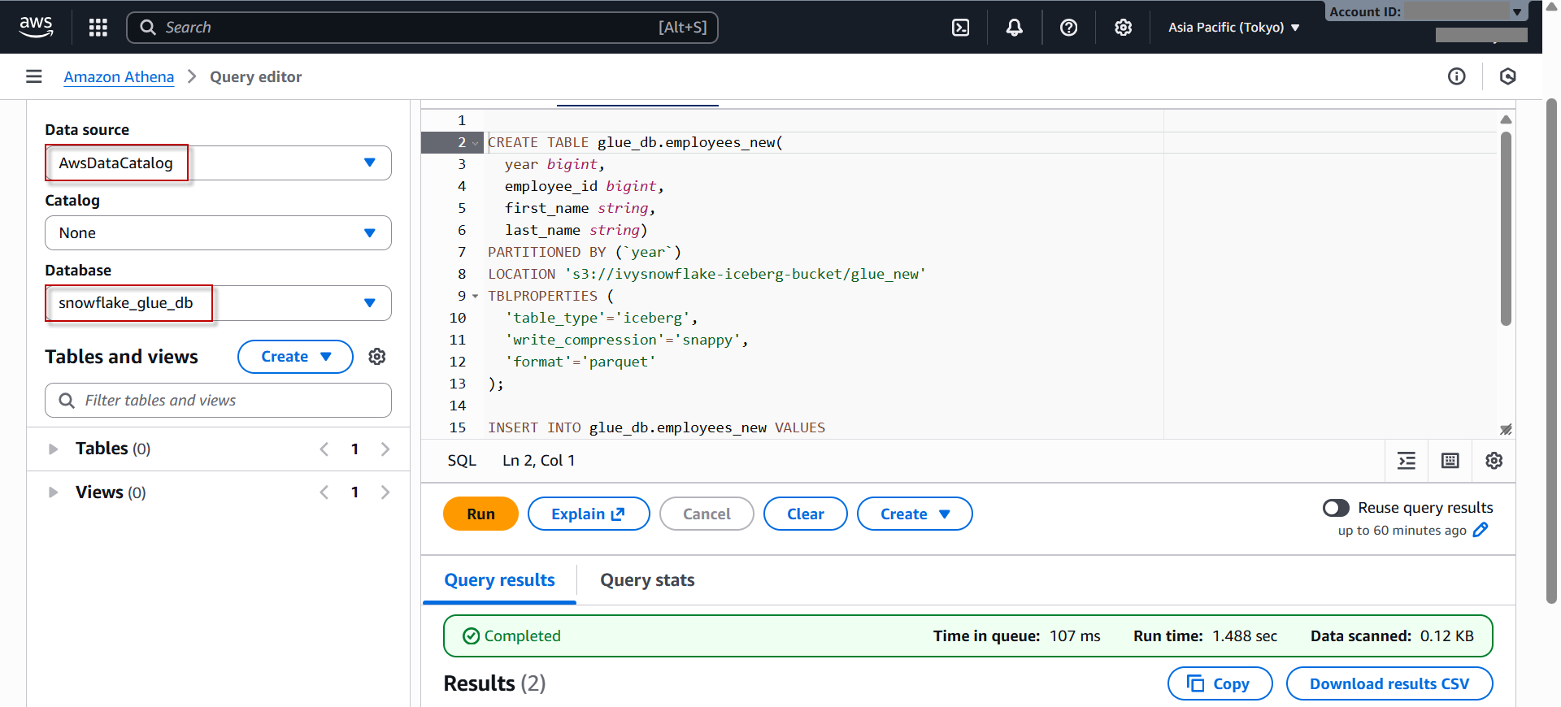The width and height of the screenshot is (1561, 707).
Task: Click the page vertical scrollbar
Action: click(1551, 351)
